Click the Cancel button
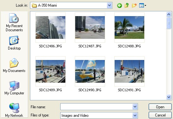Image resolution: width=173 pixels, height=119 pixels. pos(160,115)
